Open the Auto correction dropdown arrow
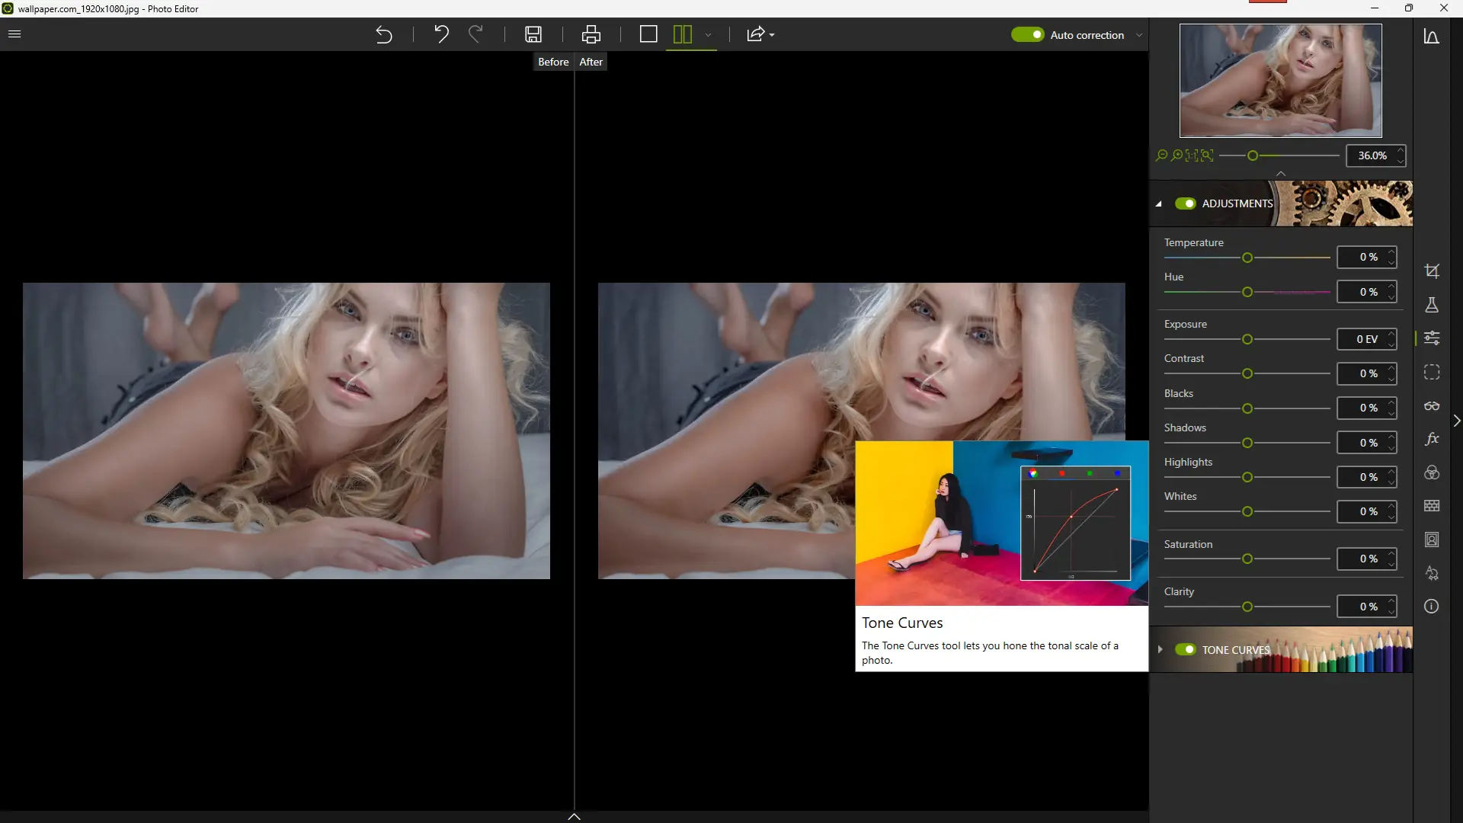 pos(1139,35)
